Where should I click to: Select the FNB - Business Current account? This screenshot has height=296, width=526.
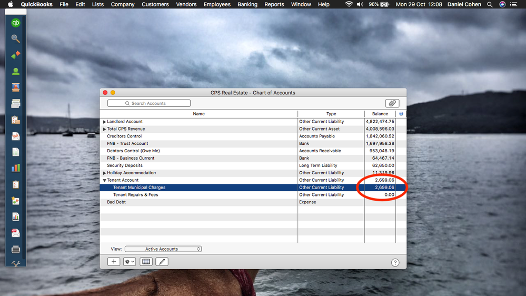[131, 158]
